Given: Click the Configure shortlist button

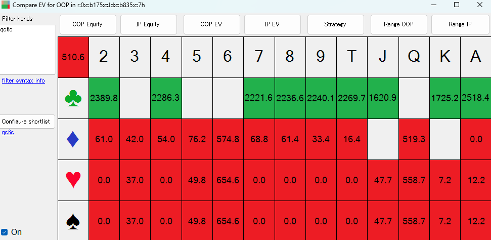Looking at the screenshot, I should 27,122.
